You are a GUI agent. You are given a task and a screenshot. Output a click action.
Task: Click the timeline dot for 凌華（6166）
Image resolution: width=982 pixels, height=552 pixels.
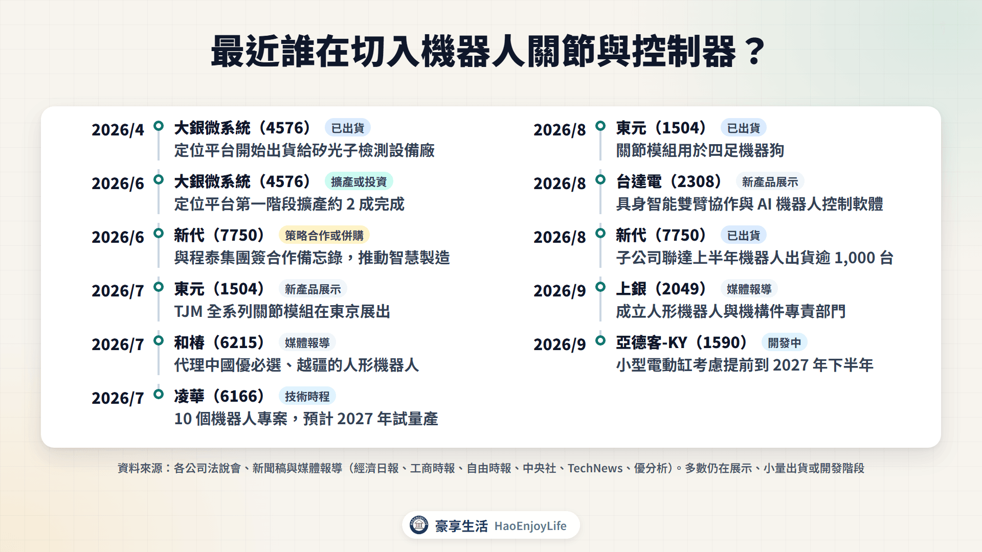point(159,394)
